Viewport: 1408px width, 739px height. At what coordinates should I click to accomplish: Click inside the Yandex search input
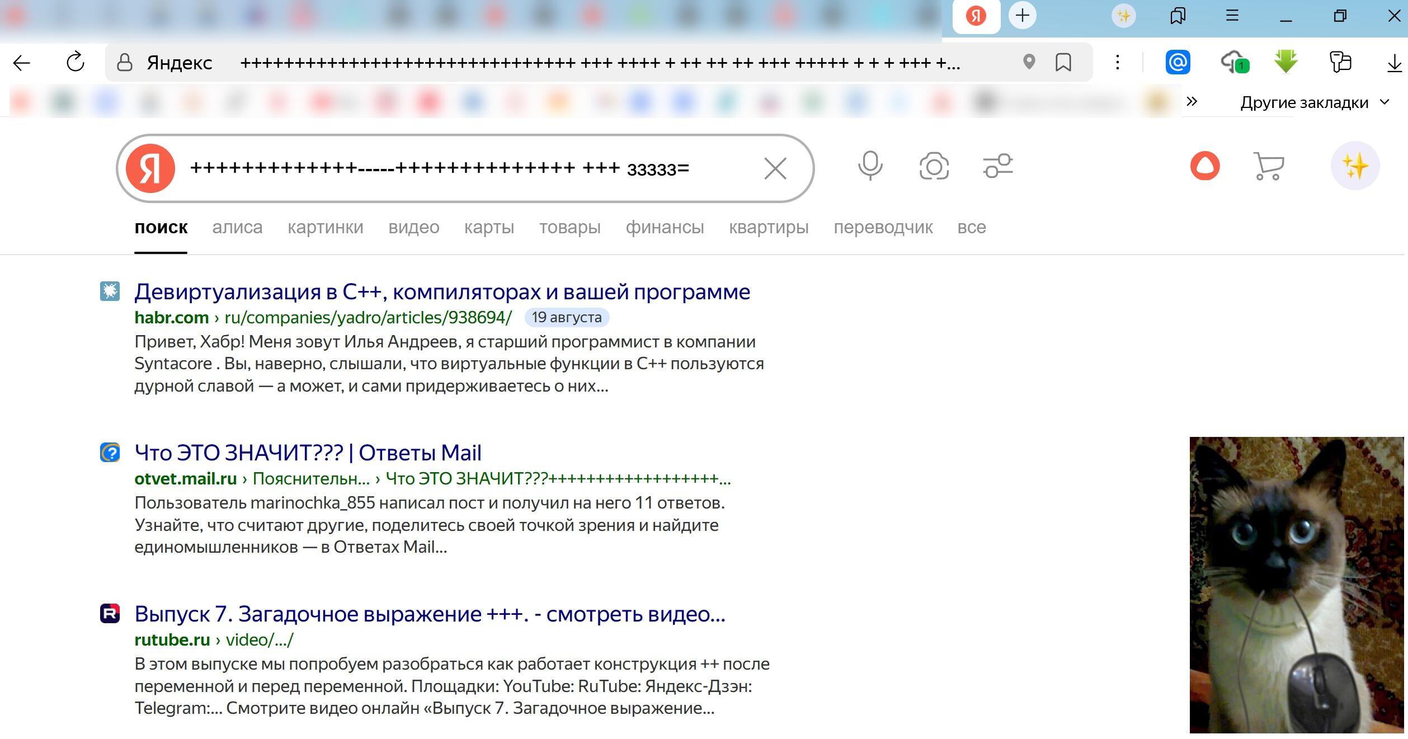[x=448, y=168]
